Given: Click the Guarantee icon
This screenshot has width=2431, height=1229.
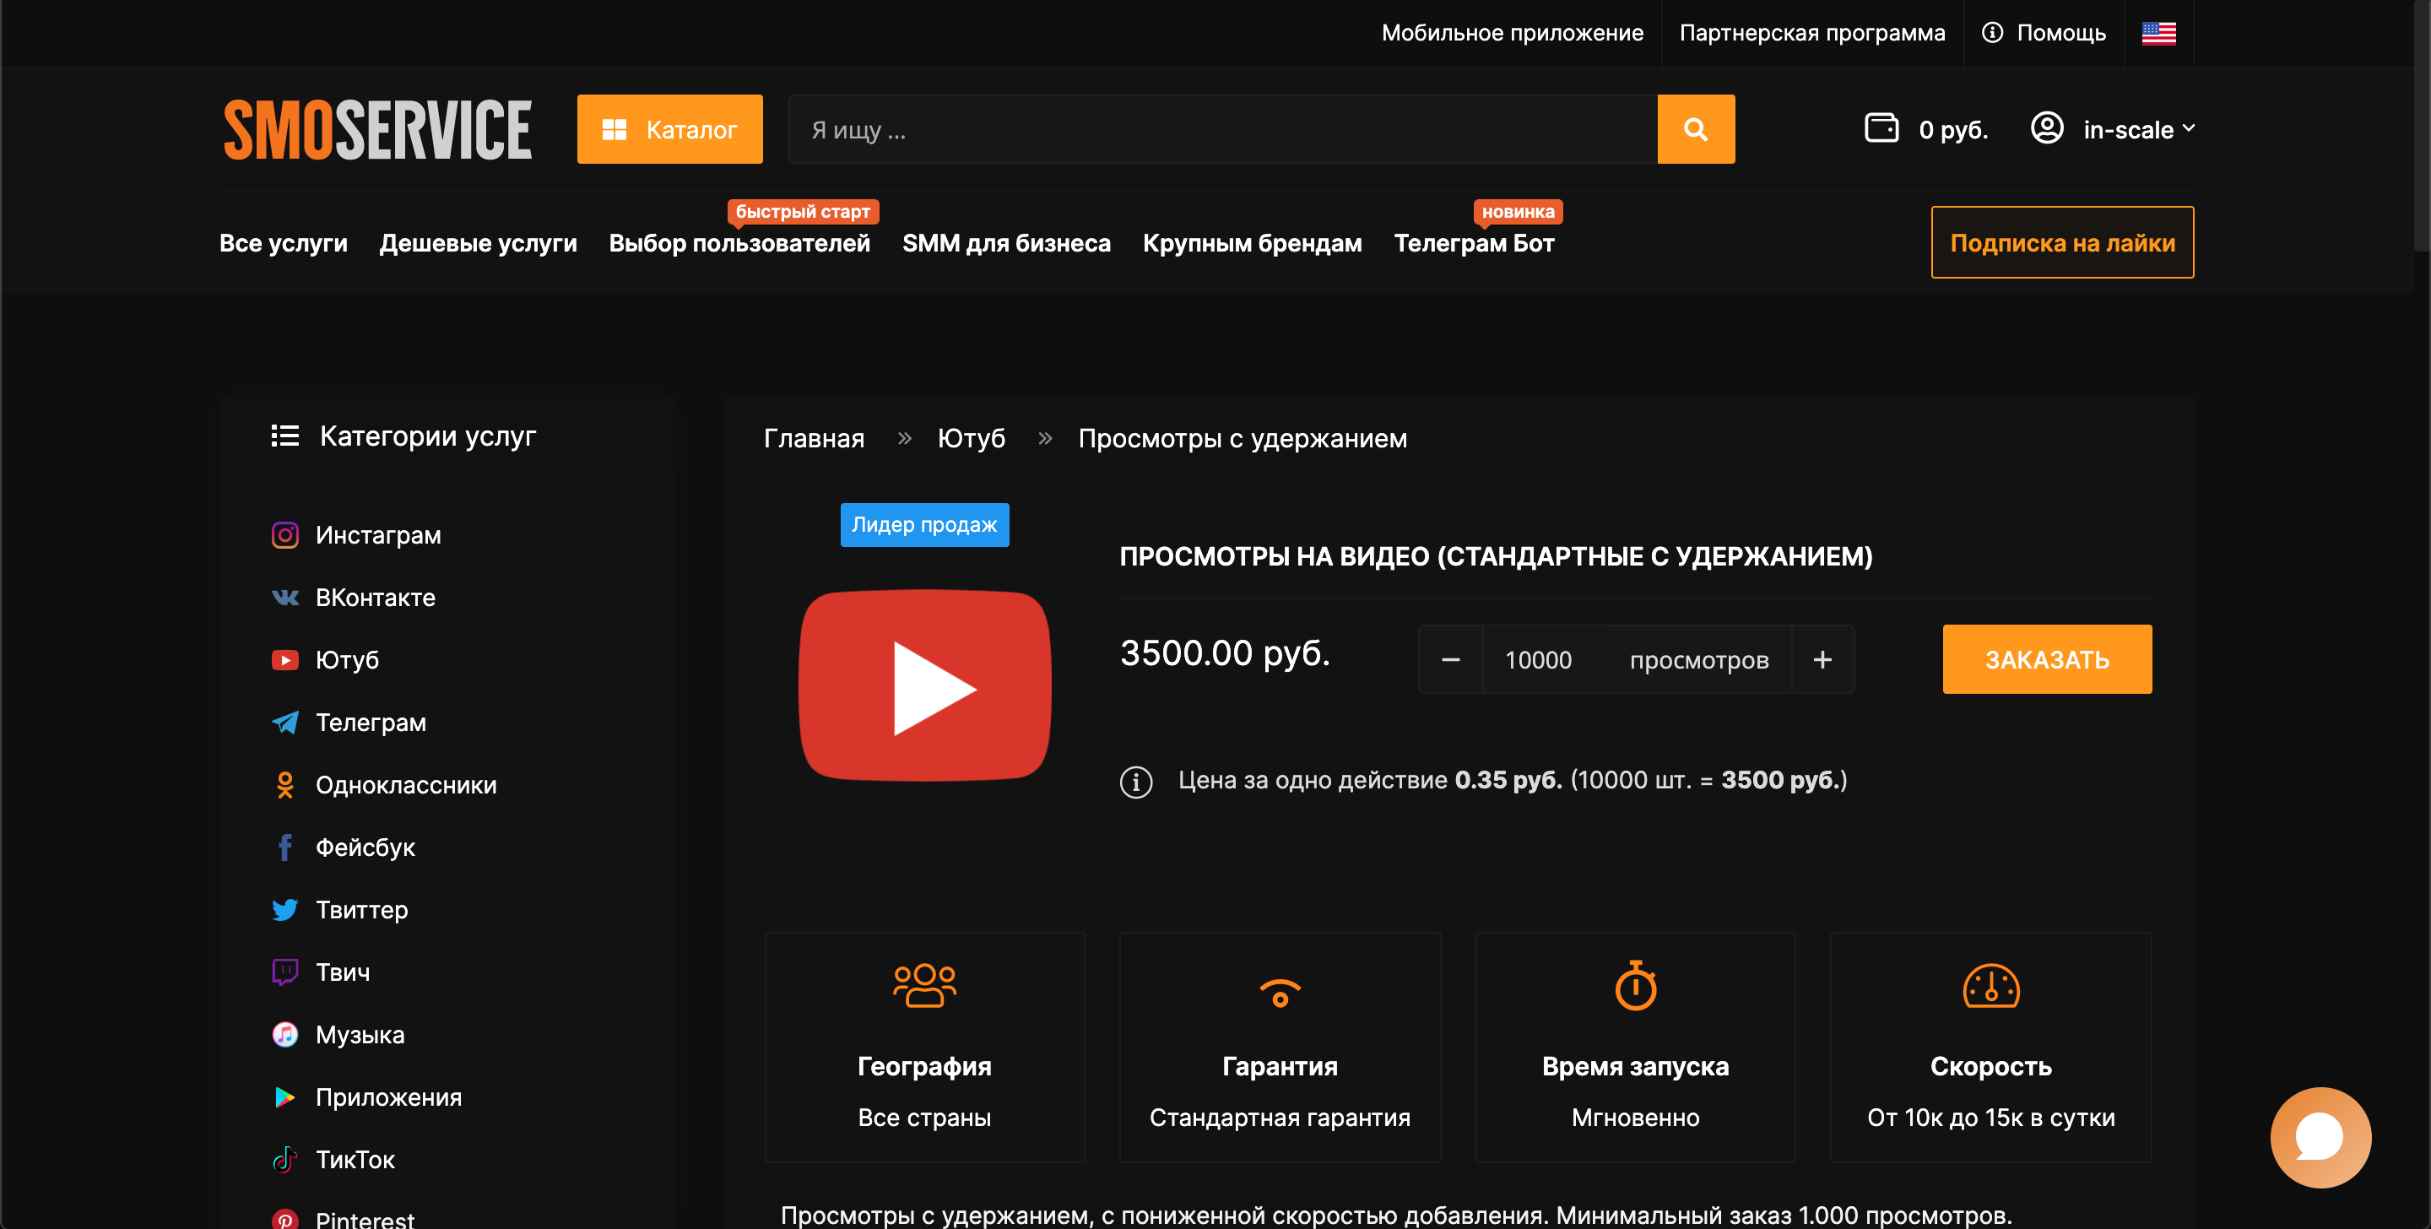Looking at the screenshot, I should [x=1279, y=991].
